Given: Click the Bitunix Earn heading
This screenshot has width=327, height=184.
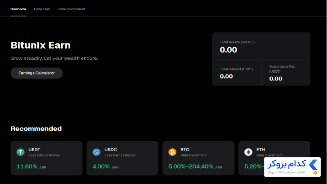Looking at the screenshot, I should [x=40, y=45].
